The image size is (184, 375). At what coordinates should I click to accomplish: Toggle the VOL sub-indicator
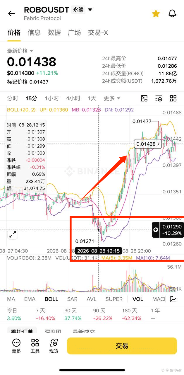tap(138, 299)
